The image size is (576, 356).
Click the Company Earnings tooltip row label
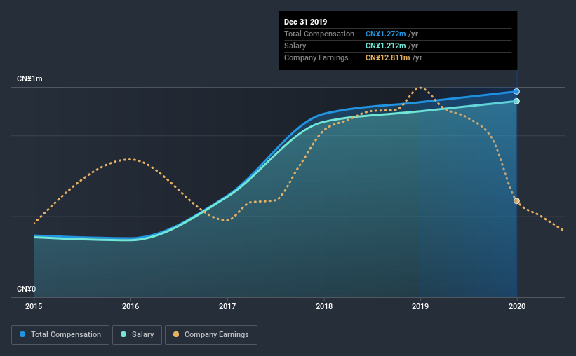coord(316,58)
